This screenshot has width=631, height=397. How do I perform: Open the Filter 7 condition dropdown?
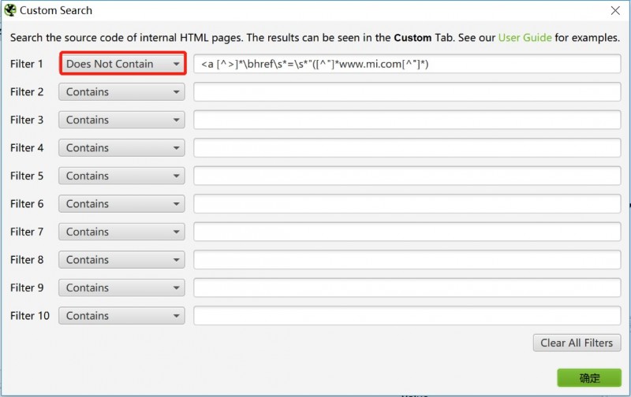(121, 232)
